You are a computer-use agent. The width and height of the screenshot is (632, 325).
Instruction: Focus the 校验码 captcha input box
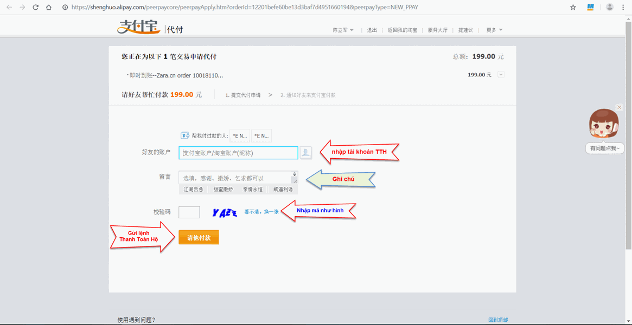coord(189,212)
